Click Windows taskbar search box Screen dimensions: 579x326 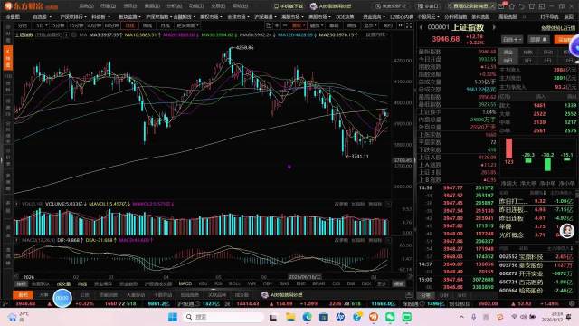pyautogui.click(x=223, y=317)
